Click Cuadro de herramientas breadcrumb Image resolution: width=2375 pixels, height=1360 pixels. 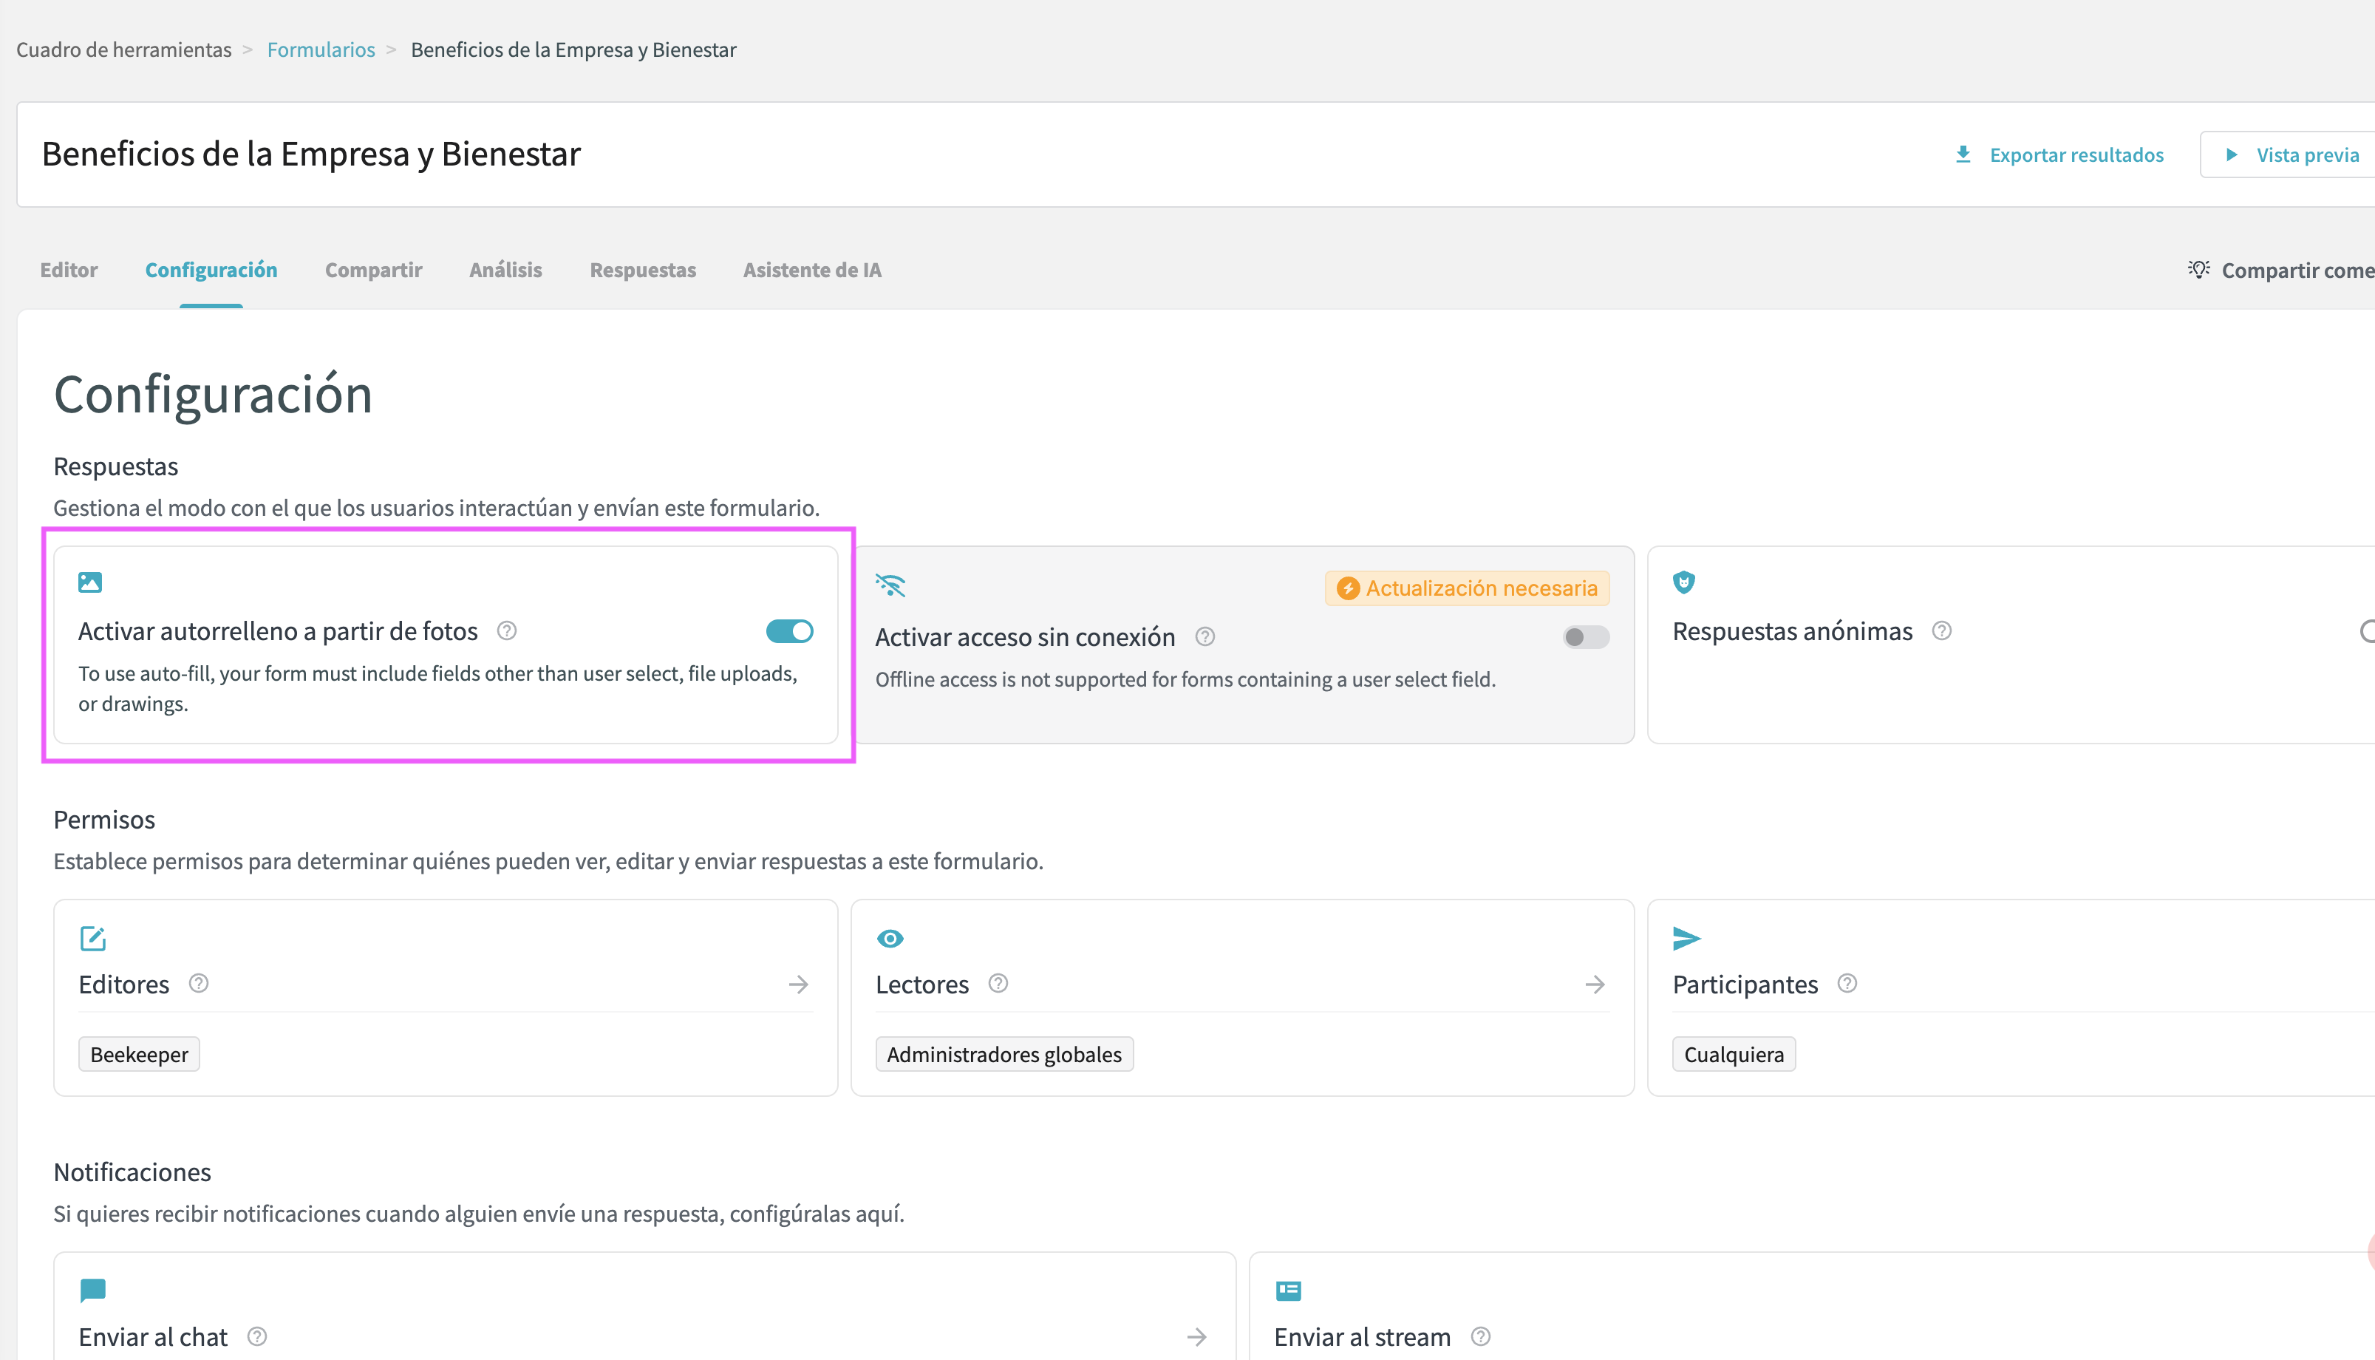pos(123,50)
